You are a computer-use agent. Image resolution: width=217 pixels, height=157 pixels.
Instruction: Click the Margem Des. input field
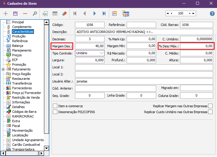pos(90,46)
